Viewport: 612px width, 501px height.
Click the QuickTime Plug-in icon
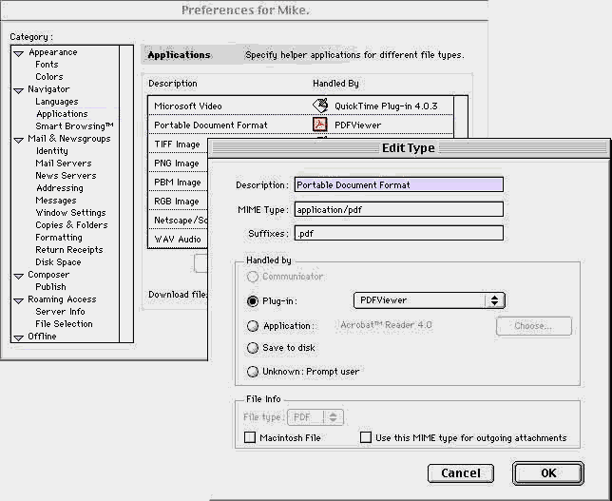[320, 106]
